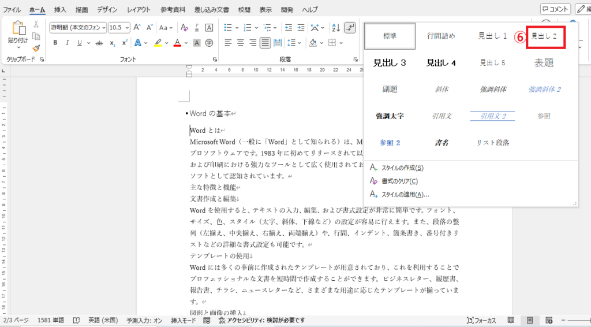Screen dimensions: 591x327
Task: Expand the underline style dropdown arrow
Action: click(x=88, y=43)
